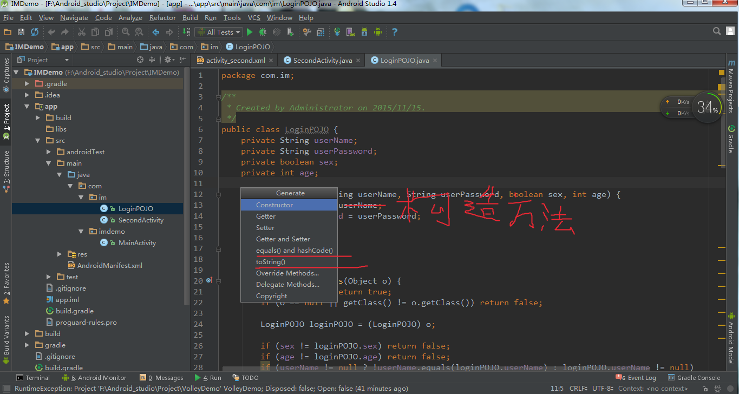Click the Redo toolbar icon
The height and width of the screenshot is (394, 739).
pyautogui.click(x=65, y=32)
